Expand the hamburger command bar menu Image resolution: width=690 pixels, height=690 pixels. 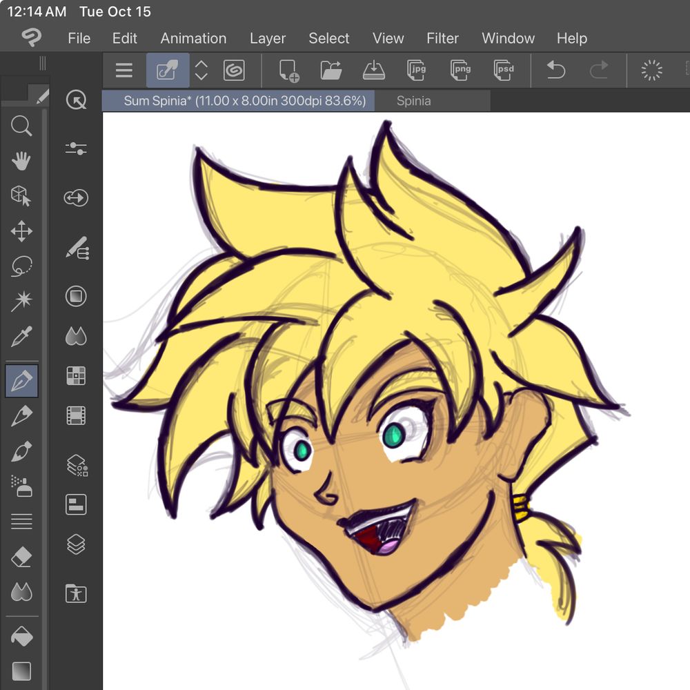point(124,70)
